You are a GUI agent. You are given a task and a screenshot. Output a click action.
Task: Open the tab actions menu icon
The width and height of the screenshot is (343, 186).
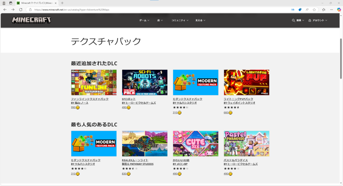[x=10, y=3]
